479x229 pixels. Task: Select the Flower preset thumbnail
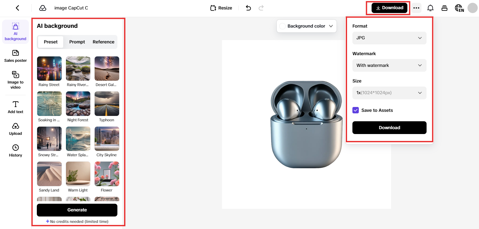pyautogui.click(x=107, y=174)
